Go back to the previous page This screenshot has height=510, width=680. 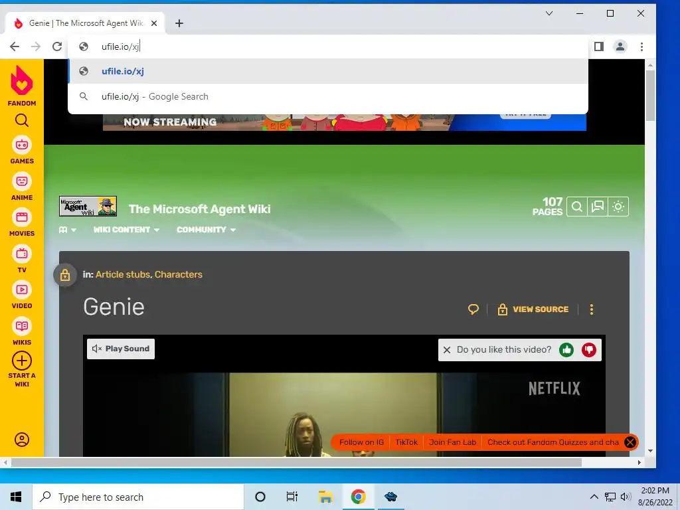tap(15, 46)
